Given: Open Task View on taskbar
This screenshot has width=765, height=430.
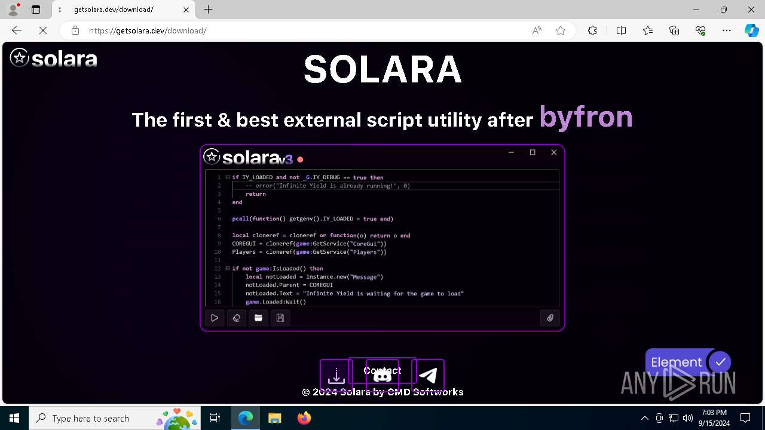Looking at the screenshot, I should click(215, 418).
